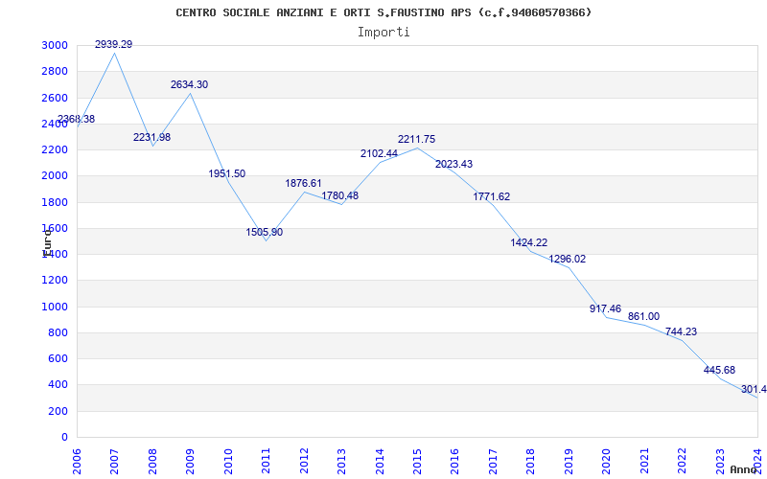The image size is (767, 479).
Task: Click the 1771.62 value label
Action: (492, 197)
